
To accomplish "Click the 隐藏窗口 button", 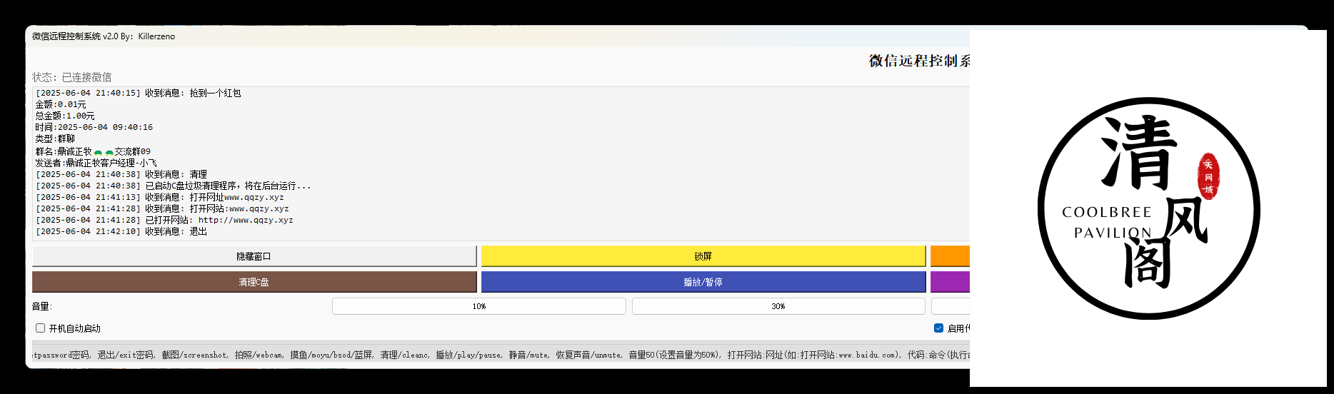I will pos(254,256).
